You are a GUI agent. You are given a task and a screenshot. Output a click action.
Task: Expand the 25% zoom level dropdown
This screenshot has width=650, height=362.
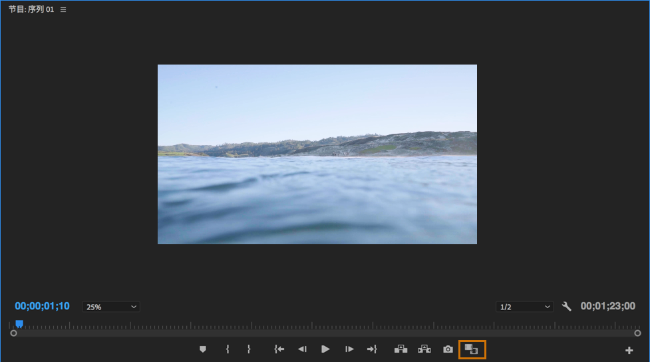point(111,307)
